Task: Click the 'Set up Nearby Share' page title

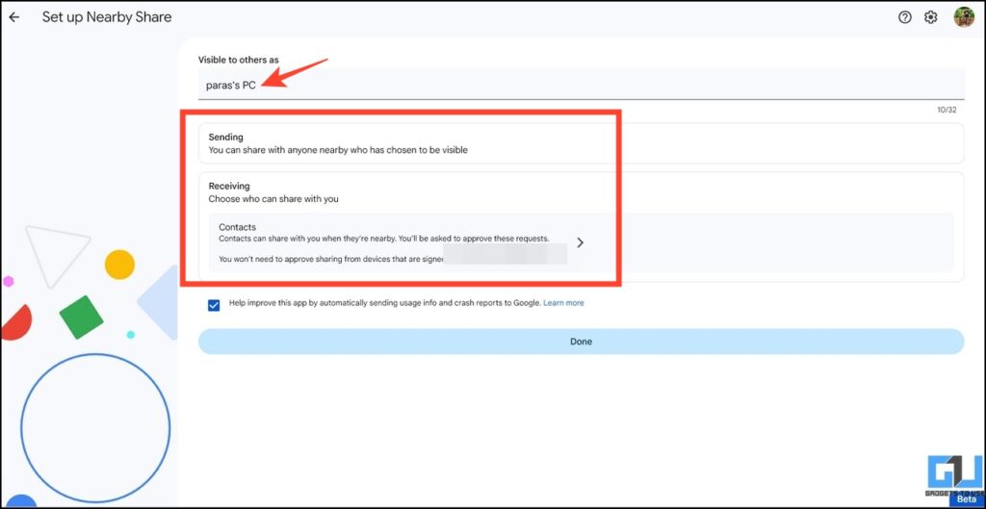Action: tap(107, 17)
